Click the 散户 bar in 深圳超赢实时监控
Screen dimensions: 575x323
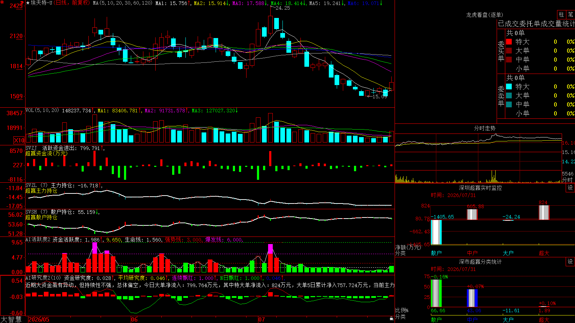(x=436, y=232)
